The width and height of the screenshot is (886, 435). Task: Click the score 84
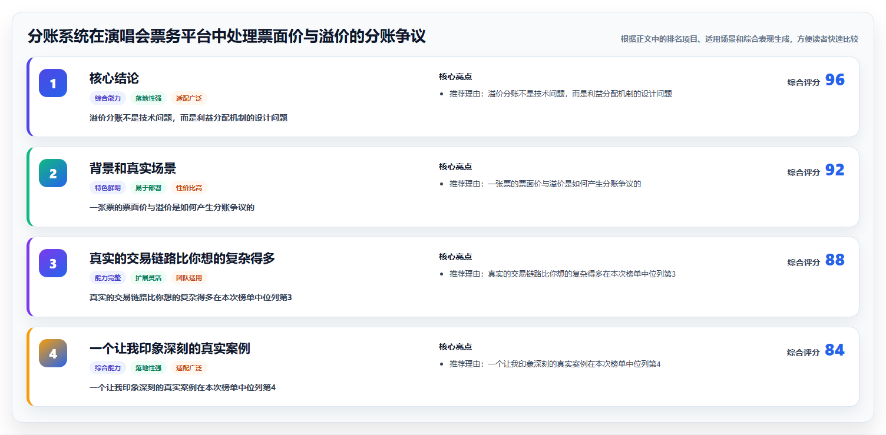click(x=835, y=350)
